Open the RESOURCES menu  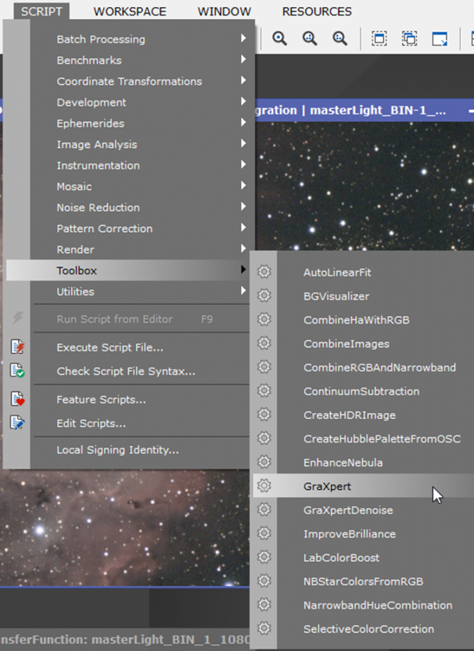click(x=317, y=11)
